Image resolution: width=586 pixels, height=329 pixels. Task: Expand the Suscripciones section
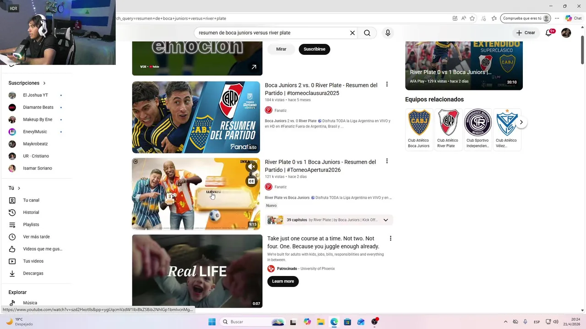27,83
